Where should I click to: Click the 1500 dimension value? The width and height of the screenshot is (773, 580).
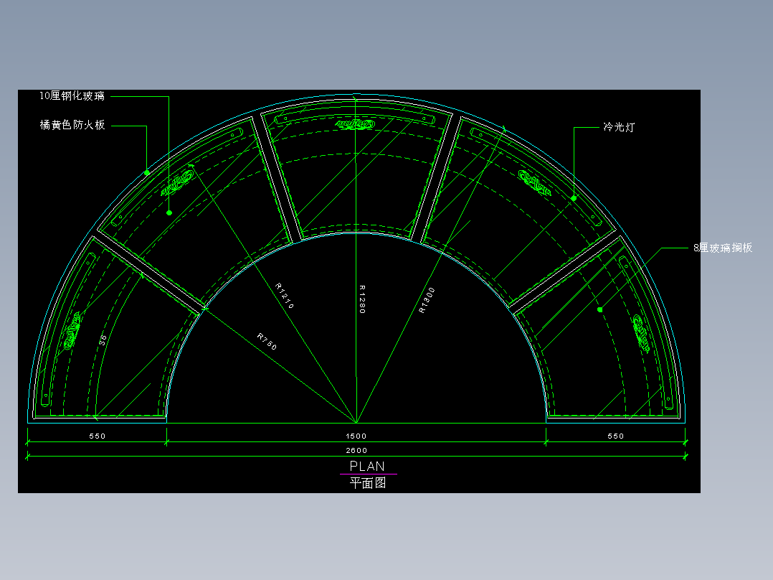[x=356, y=436]
